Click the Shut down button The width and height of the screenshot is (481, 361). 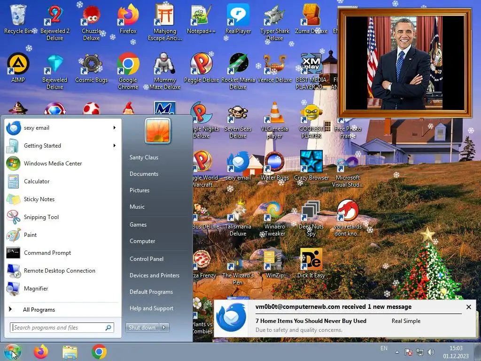(x=142, y=328)
